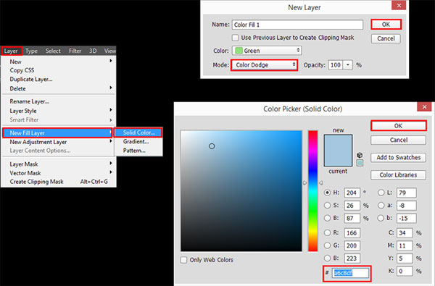Open Color Libraries
Viewport: 435px width, 286px height.
coord(398,175)
